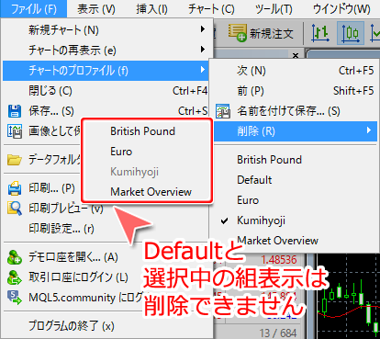Close the panel with the x button

[296, 55]
